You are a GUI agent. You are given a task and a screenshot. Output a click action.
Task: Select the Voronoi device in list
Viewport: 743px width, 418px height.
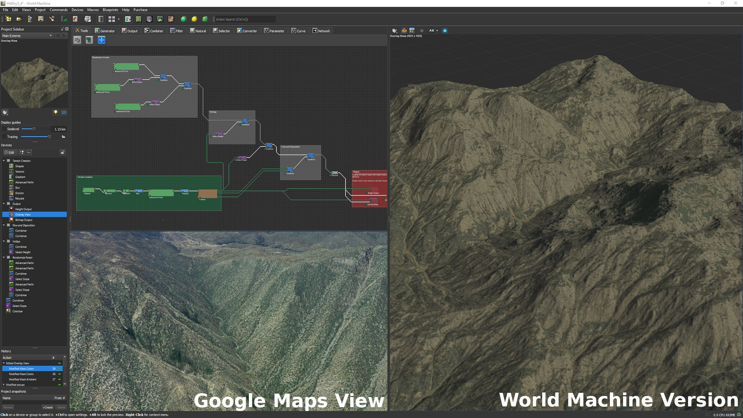(20, 171)
